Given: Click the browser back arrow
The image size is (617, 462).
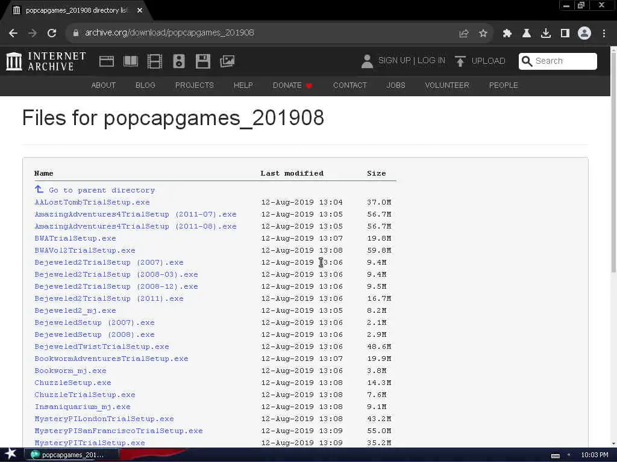Looking at the screenshot, I should click(x=13, y=34).
